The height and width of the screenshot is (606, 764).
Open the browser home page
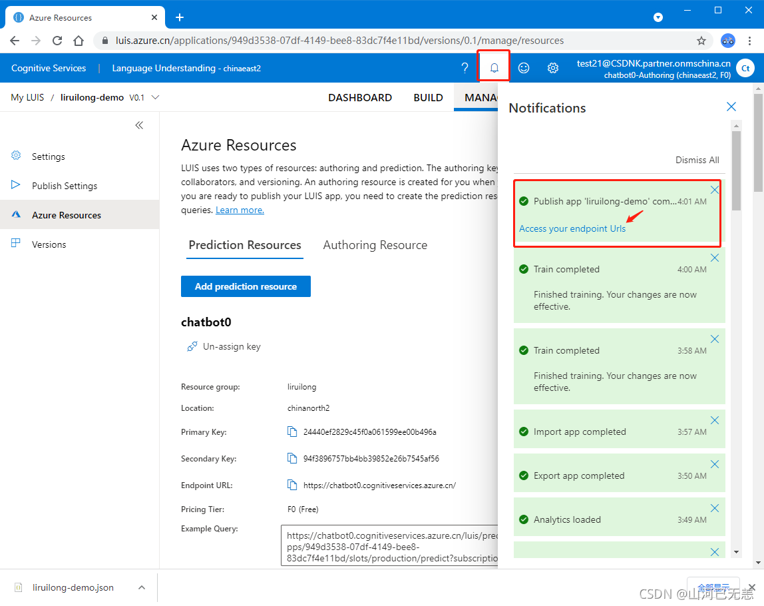[79, 41]
